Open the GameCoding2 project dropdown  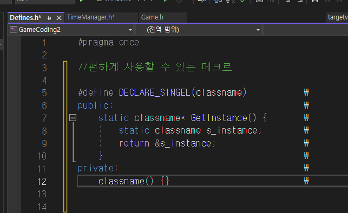[130, 30]
